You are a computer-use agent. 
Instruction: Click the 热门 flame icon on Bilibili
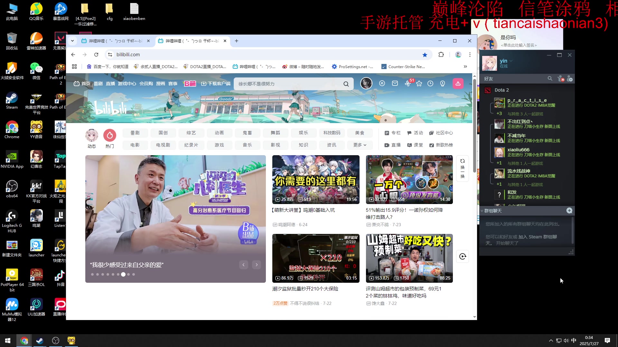(110, 135)
